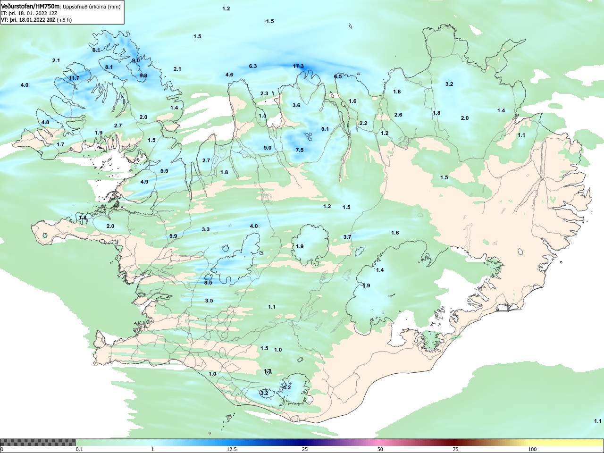Click the 4.6 value label
The width and height of the screenshot is (604, 453).
[229, 75]
